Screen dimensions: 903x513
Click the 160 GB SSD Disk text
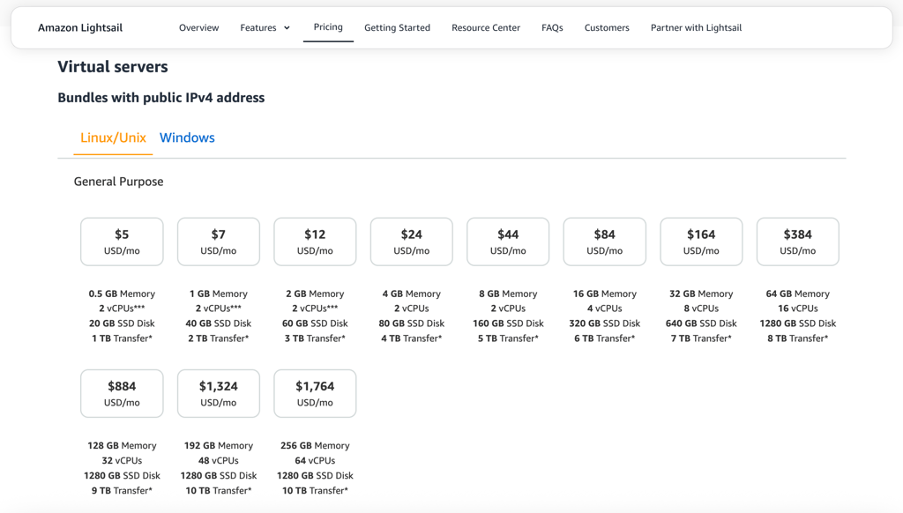point(508,323)
